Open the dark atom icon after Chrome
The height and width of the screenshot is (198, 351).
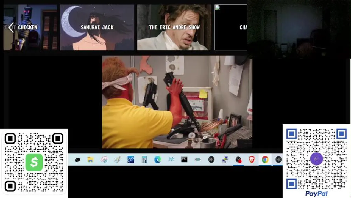tap(278, 159)
